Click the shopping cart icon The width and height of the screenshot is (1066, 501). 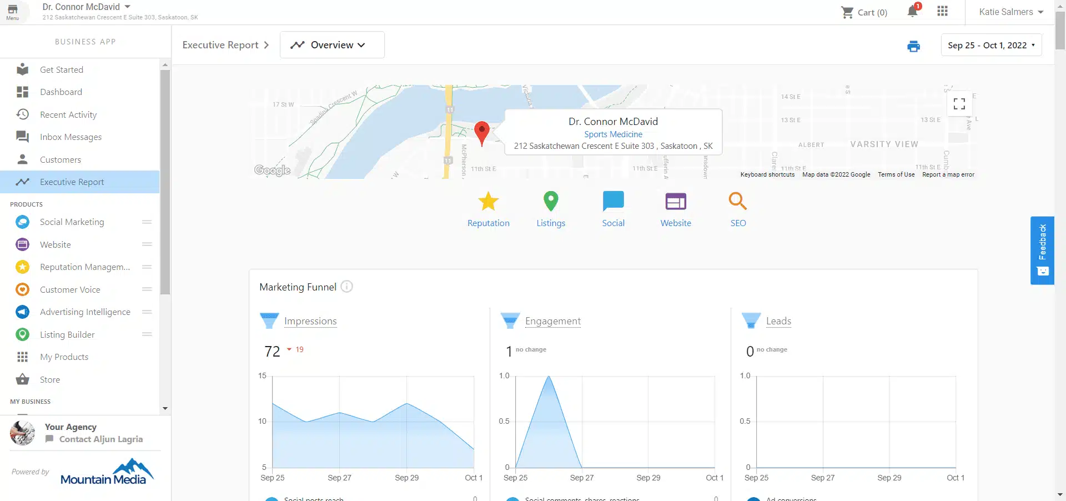[847, 12]
